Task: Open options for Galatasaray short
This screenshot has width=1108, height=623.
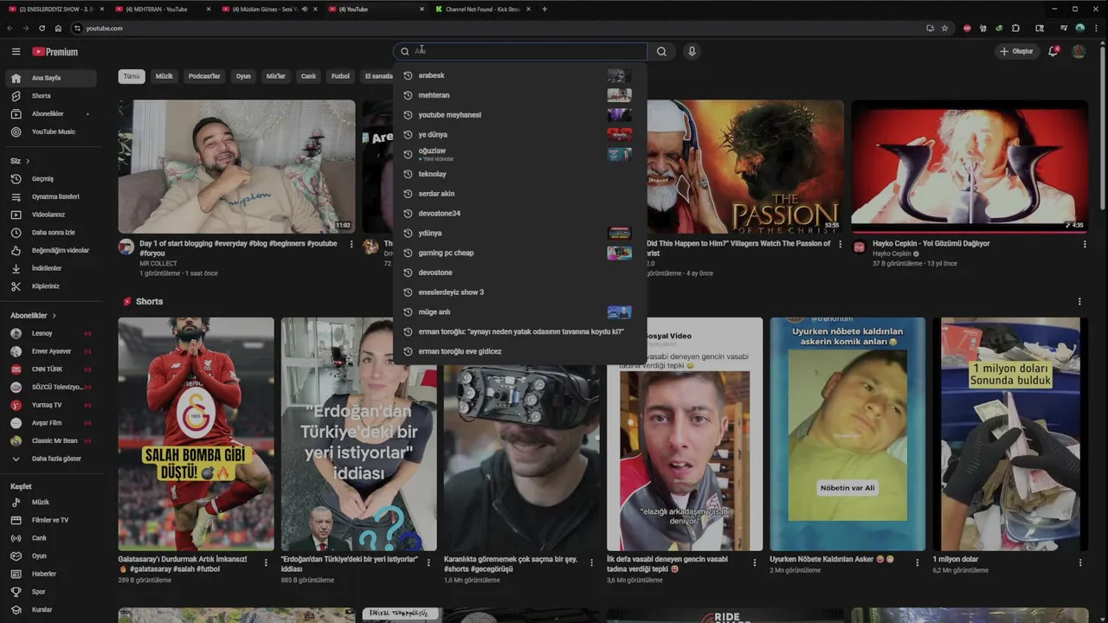Action: coord(266,562)
